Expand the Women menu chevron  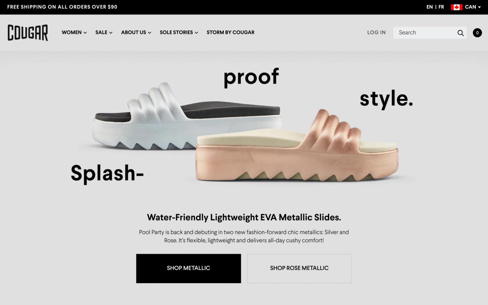click(x=85, y=33)
